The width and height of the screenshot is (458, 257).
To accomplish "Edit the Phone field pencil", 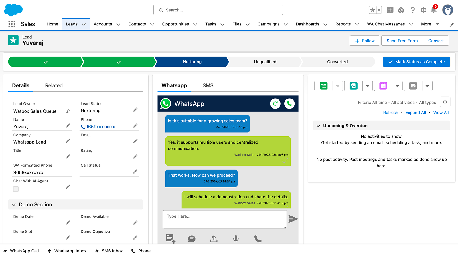I will [x=135, y=126].
